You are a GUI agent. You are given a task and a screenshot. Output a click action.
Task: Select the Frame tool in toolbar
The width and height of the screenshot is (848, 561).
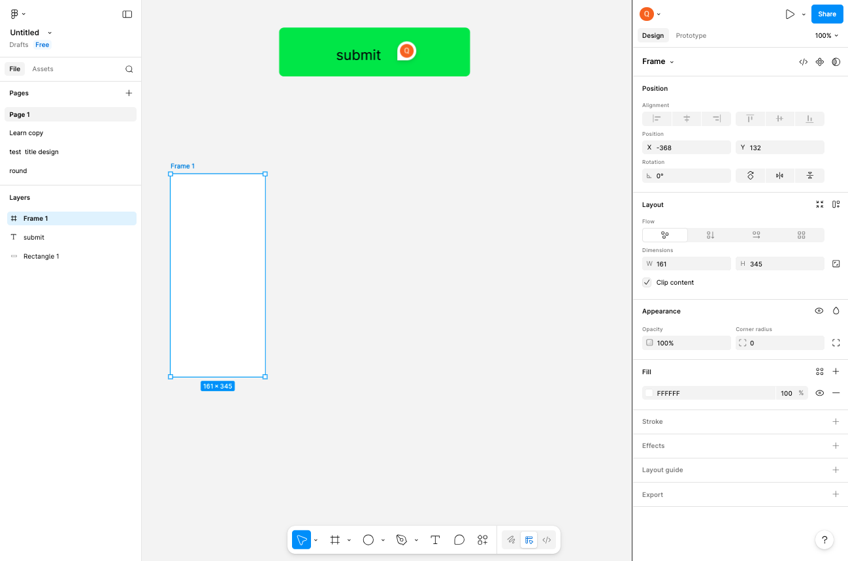(335, 540)
